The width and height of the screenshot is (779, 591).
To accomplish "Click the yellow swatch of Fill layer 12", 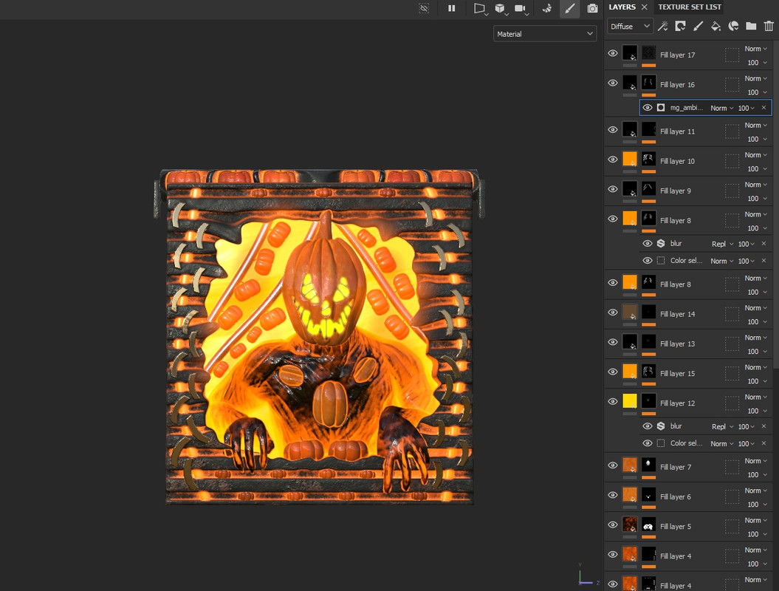I will (x=630, y=401).
